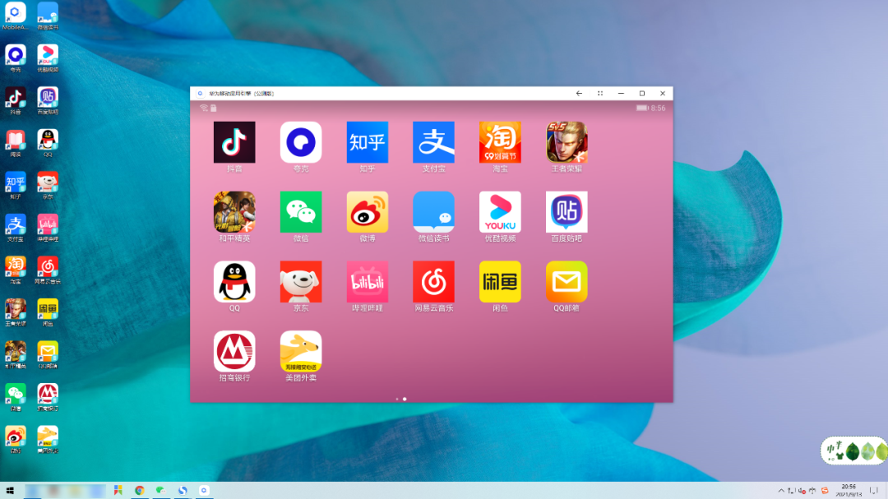This screenshot has width=888, height=499.
Task: Click the battery icon in emulator status bar
Action: click(x=642, y=108)
